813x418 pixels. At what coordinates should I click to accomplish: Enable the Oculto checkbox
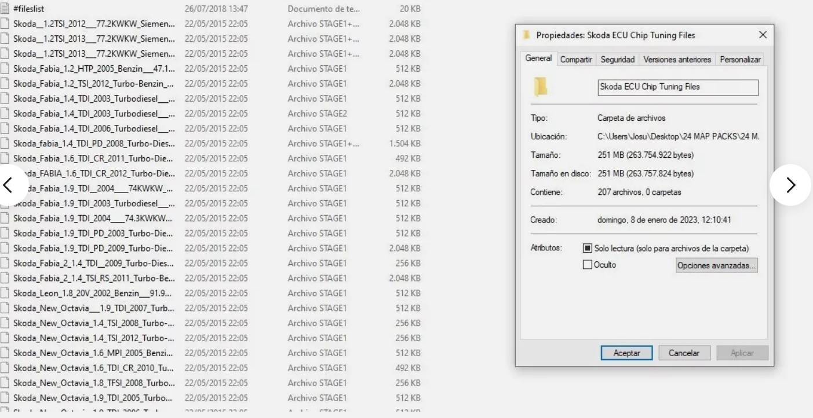pyautogui.click(x=588, y=264)
